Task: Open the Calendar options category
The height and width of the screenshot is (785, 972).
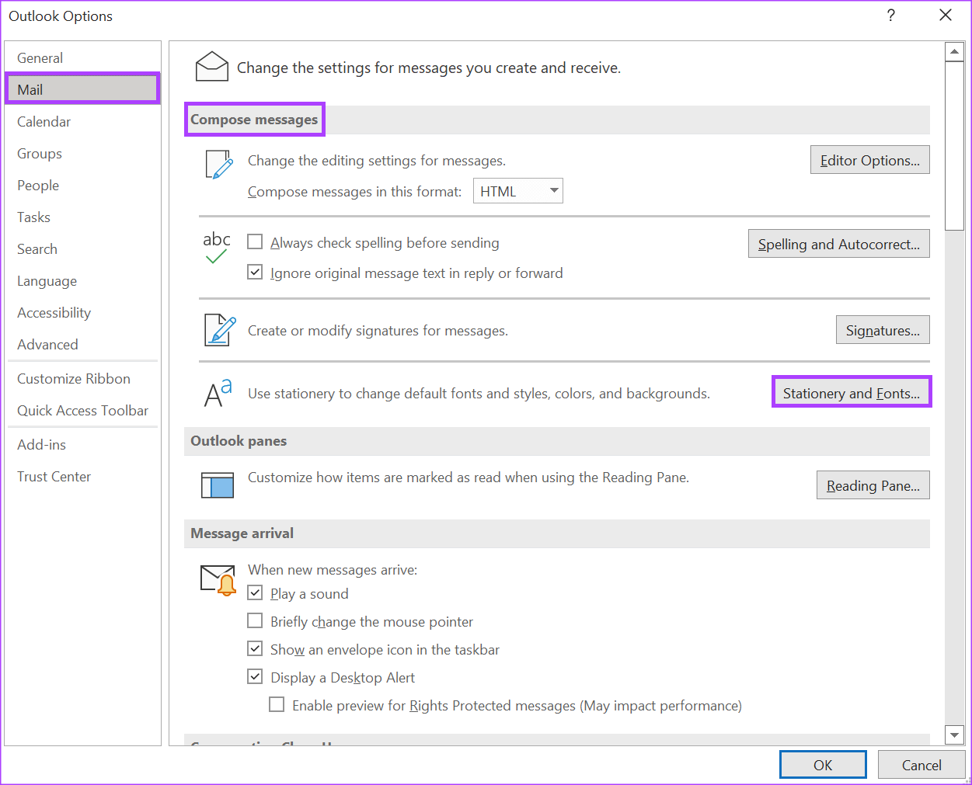Action: coord(82,122)
